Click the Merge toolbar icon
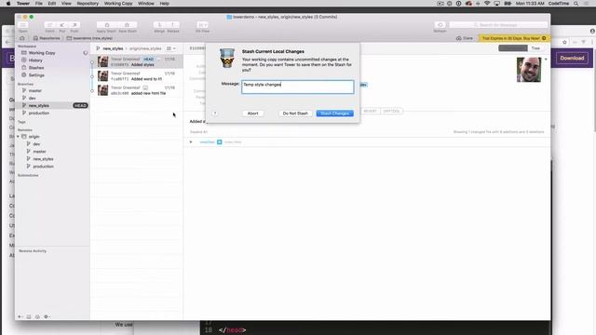Screen dimensions: 596x335 point(159,25)
